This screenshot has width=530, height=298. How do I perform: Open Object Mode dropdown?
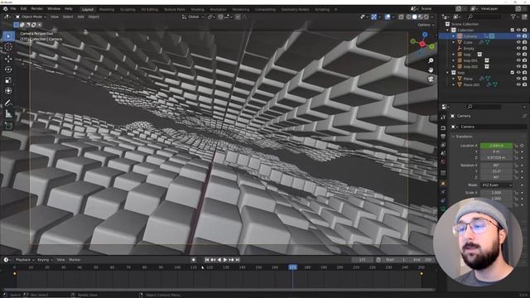click(31, 17)
